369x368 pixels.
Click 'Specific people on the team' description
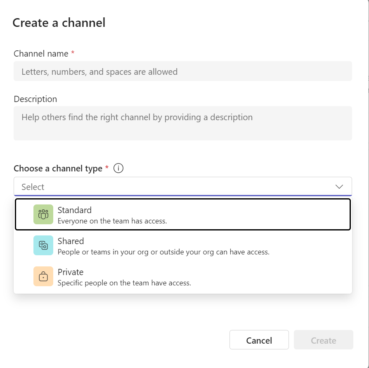[x=124, y=283]
